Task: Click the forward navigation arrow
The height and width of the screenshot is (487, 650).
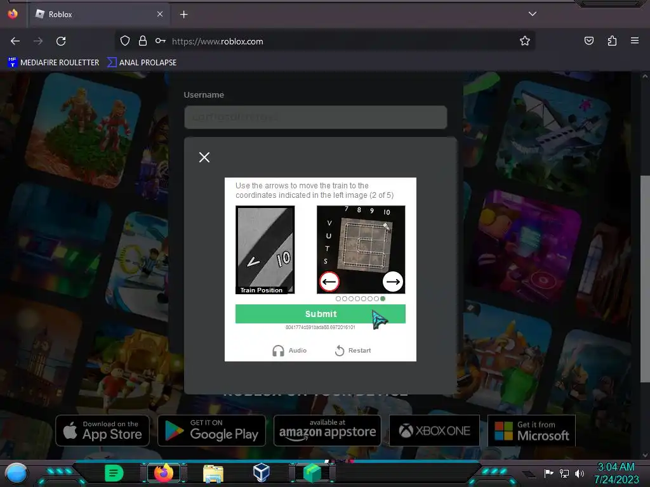Action: [x=38, y=41]
